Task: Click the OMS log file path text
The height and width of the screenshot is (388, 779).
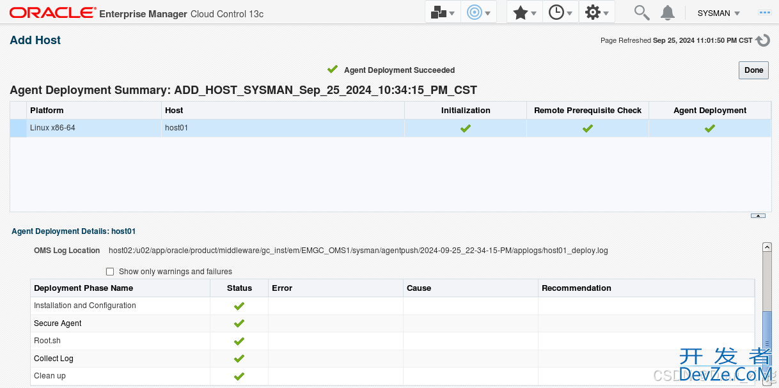Action: tap(358, 251)
